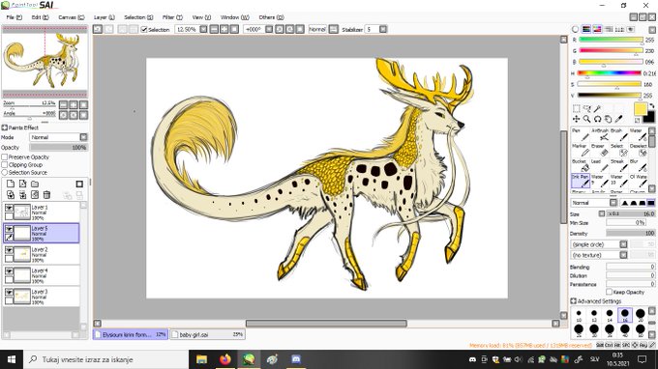Image resolution: width=658 pixels, height=369 pixels.
Task: Toggle the RGB slider panel icon
Action: coord(586,29)
